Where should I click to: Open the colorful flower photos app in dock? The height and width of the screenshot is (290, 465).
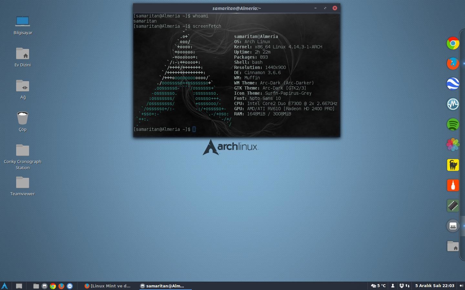[453, 145]
